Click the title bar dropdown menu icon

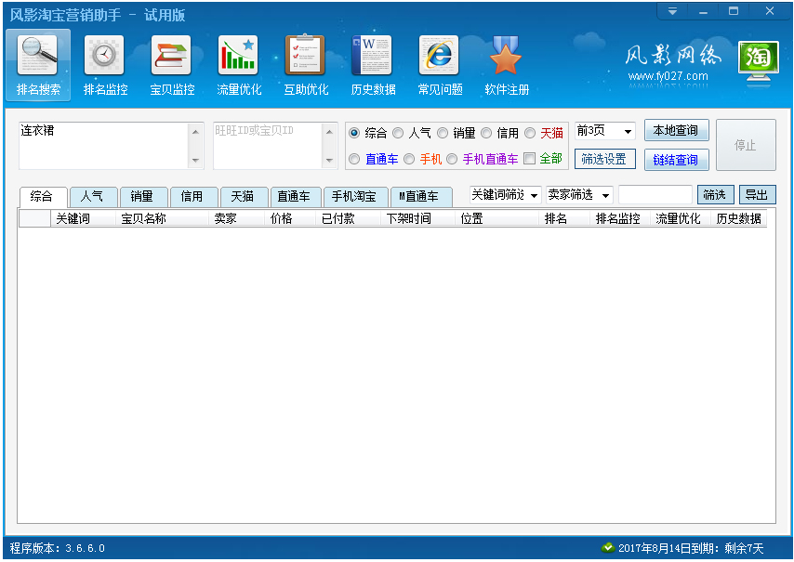[x=672, y=11]
